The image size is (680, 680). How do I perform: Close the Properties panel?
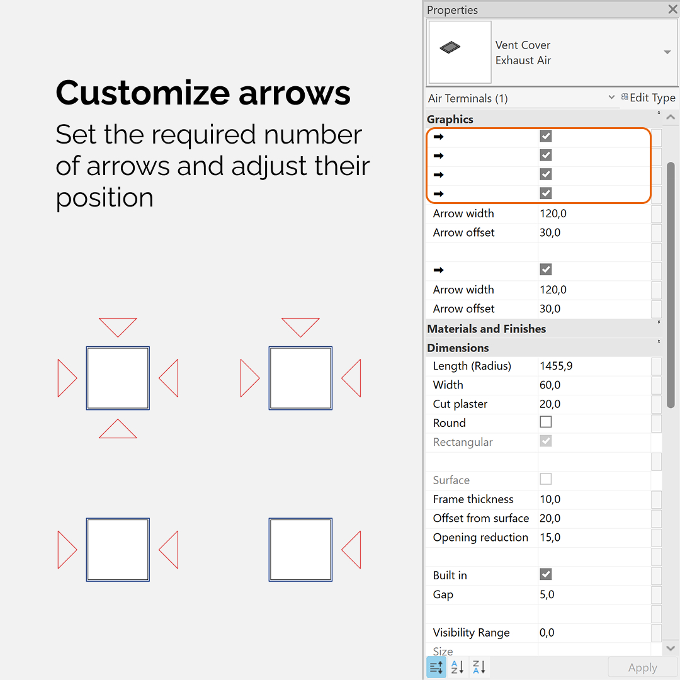[x=672, y=9]
